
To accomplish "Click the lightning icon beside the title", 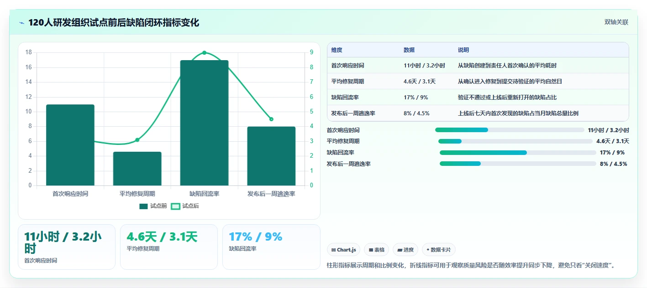I will point(21,23).
